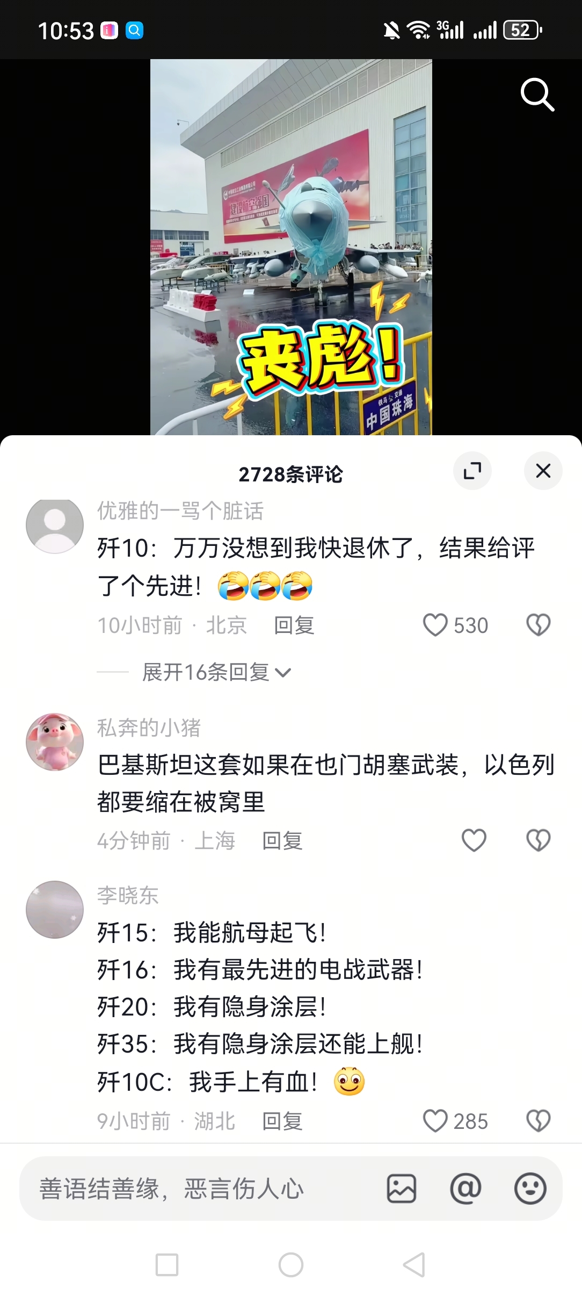Tap the video of the covered fighter jet
This screenshot has height=1296, width=582.
pyautogui.click(x=291, y=247)
